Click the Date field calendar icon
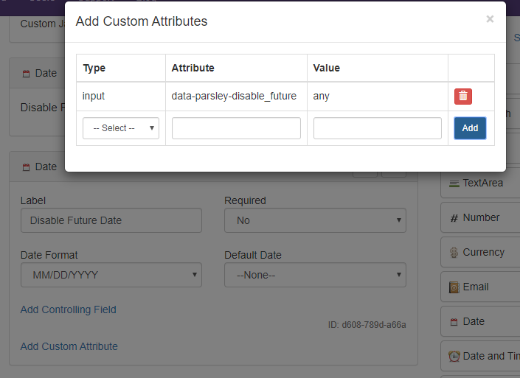 point(454,322)
